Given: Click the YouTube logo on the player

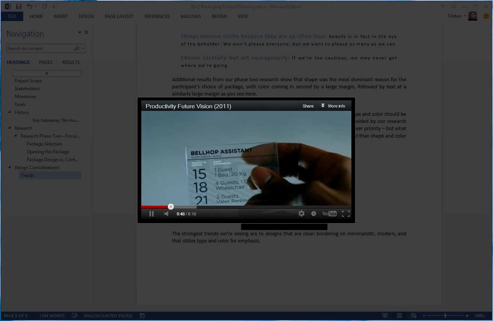Looking at the screenshot, I should coord(329,213).
